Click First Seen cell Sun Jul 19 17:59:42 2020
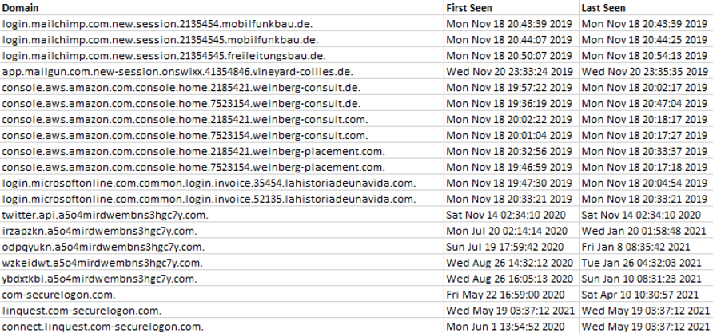The width and height of the screenshot is (713, 333). (x=508, y=247)
